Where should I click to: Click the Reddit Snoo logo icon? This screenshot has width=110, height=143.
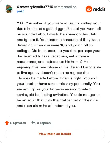click(x=89, y=9)
